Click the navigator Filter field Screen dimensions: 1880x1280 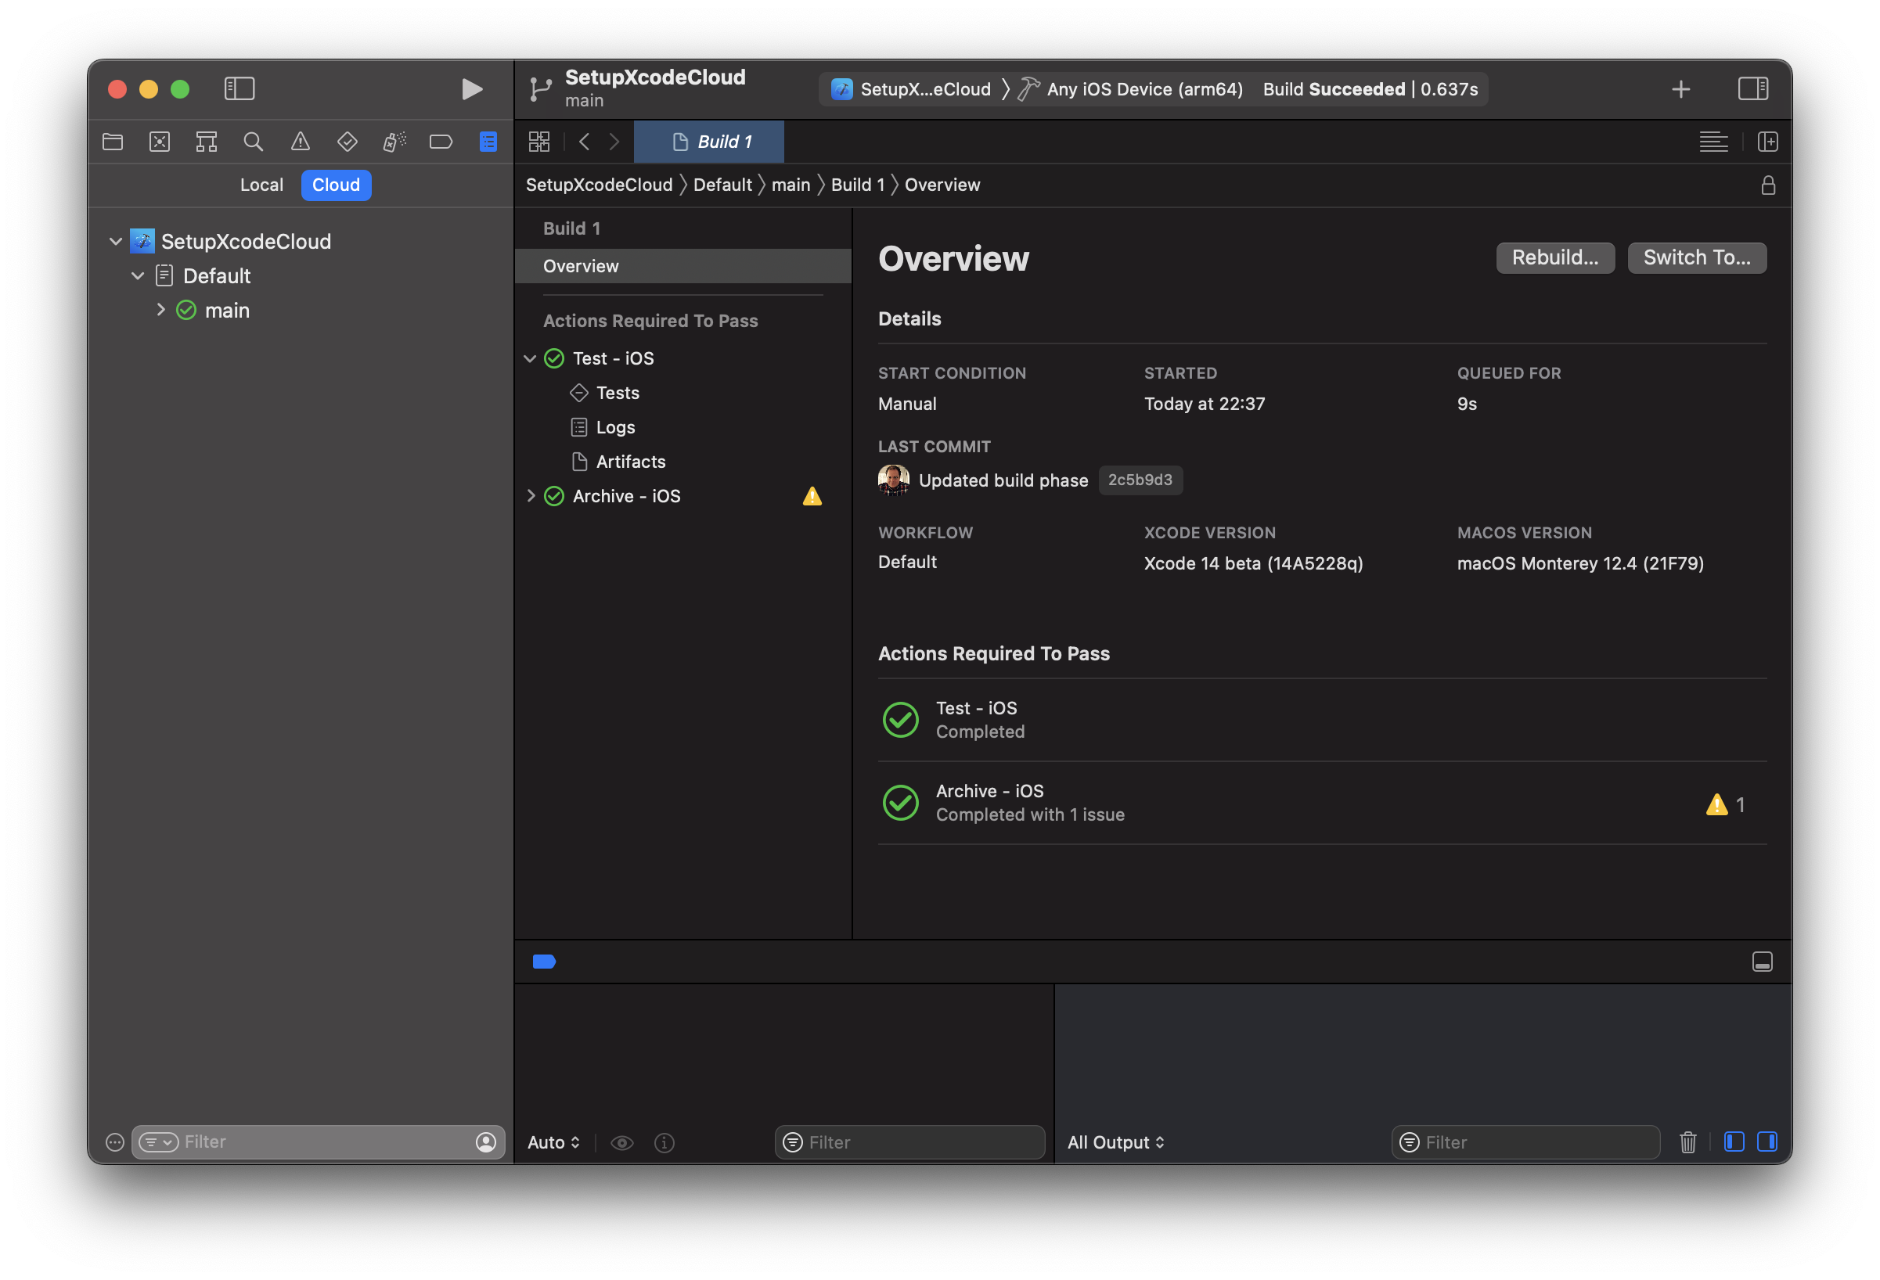click(x=318, y=1142)
